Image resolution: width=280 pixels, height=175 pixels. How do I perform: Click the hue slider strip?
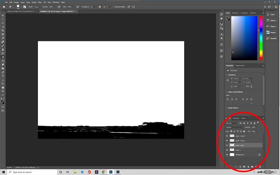261,38
